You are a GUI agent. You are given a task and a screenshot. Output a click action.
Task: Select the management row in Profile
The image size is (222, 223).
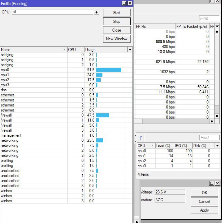(66, 135)
